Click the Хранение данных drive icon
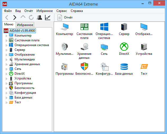 pos(84,47)
